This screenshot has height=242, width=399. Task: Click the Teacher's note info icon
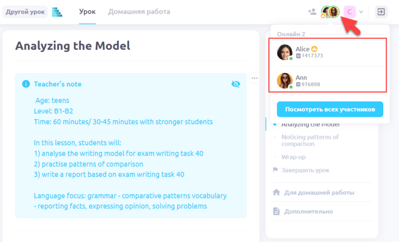tap(26, 84)
